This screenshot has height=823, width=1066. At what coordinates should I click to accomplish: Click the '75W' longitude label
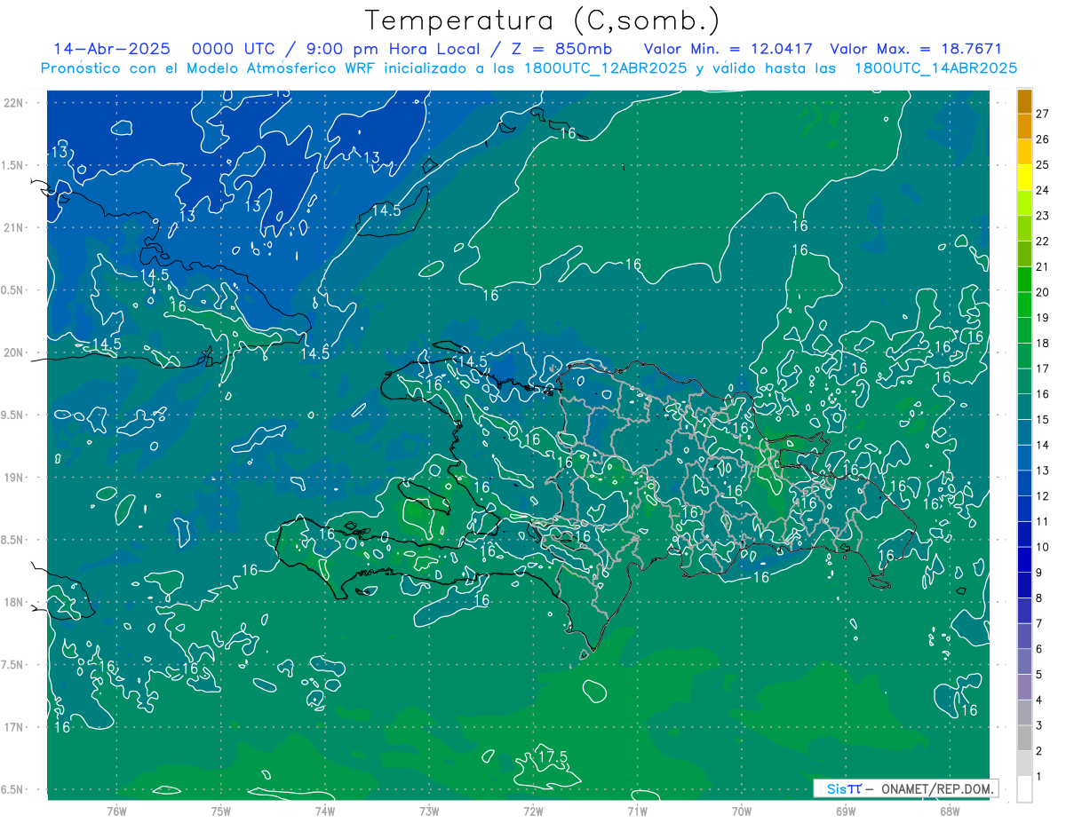pyautogui.click(x=221, y=811)
